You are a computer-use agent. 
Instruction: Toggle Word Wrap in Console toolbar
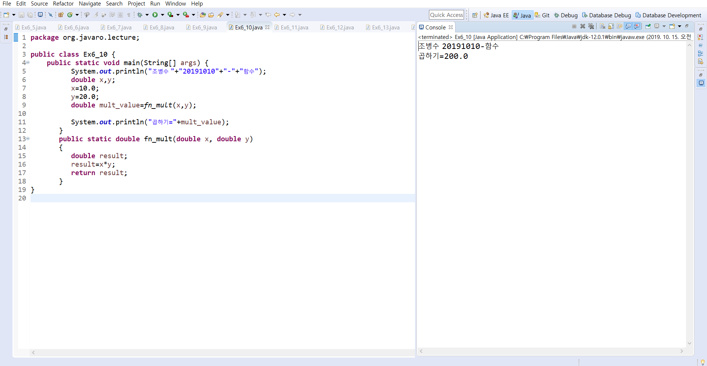[x=619, y=26]
